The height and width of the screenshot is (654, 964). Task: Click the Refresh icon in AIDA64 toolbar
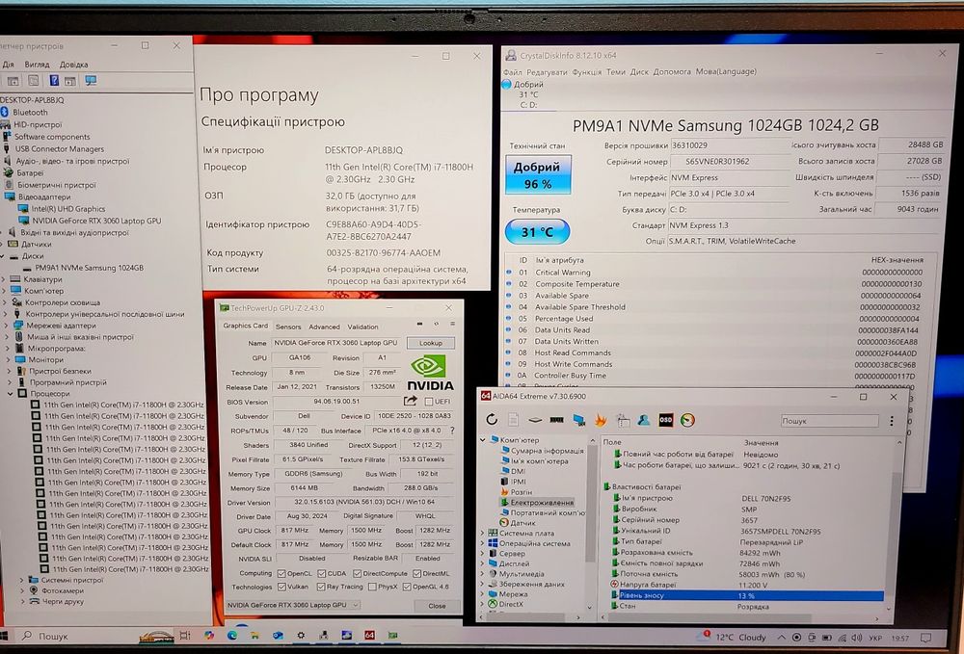tap(492, 419)
